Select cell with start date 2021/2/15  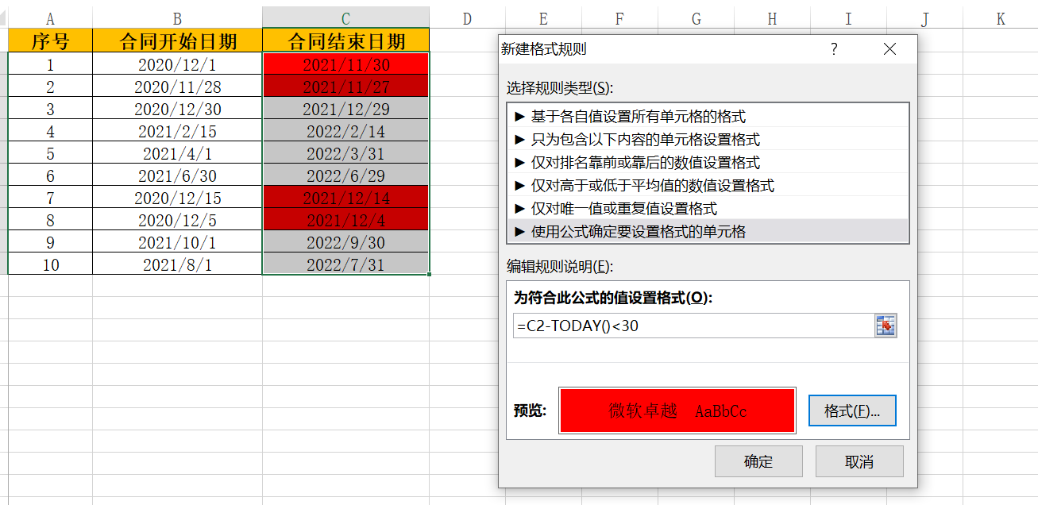tap(177, 131)
